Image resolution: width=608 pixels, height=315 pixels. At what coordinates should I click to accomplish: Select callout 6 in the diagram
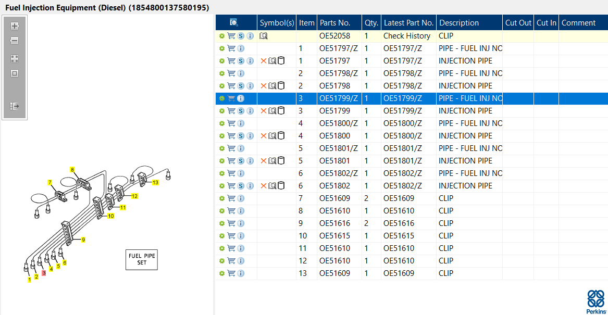coord(65,263)
